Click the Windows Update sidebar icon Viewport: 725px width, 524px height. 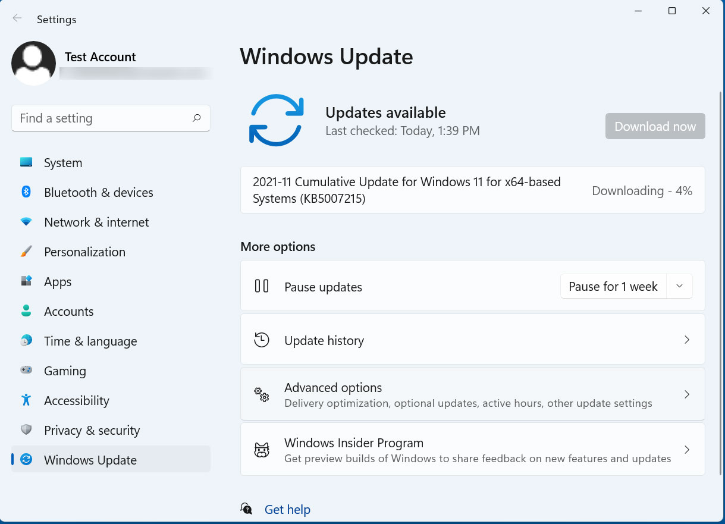[x=26, y=460]
